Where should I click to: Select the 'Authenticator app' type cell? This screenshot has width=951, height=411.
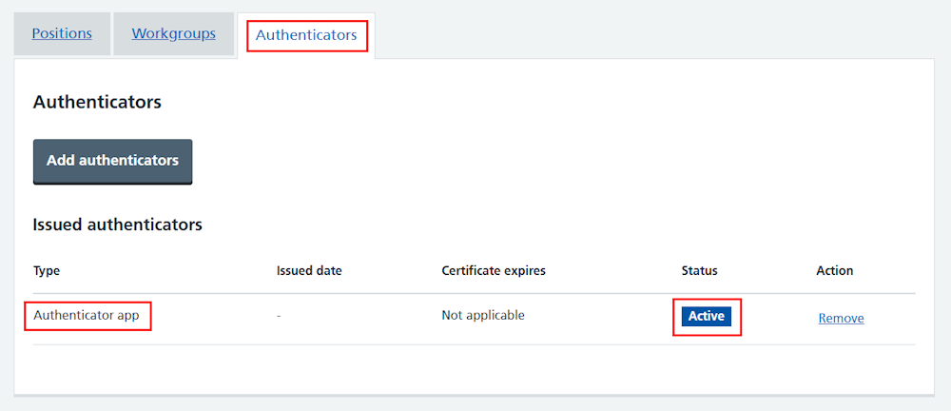(x=87, y=316)
